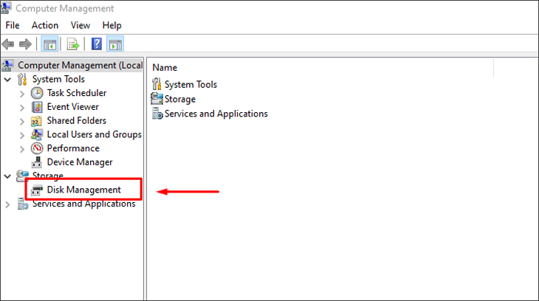Screen dimensions: 539x301
Task: Click the Computer Management root node icon
Action: 8,65
